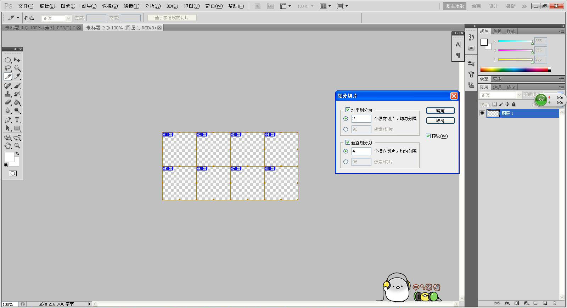This screenshot has height=308, width=567.
Task: Select the Eraser tool
Action: coord(8,102)
